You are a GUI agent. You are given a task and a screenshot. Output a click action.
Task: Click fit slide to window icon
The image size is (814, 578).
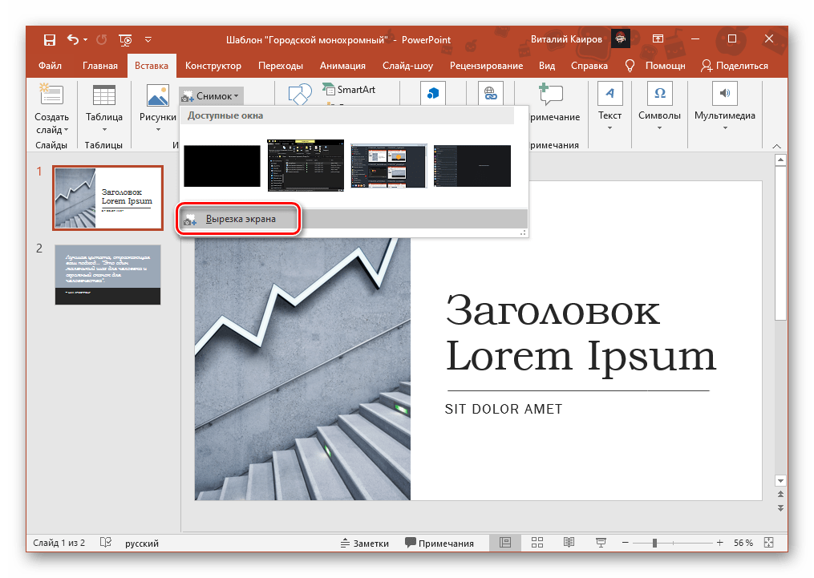pos(769,543)
